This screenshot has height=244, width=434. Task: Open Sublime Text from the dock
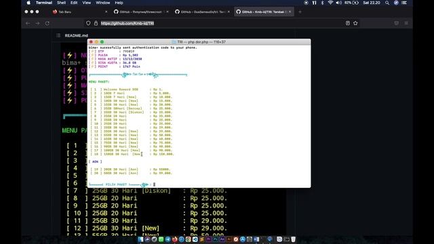point(202,239)
